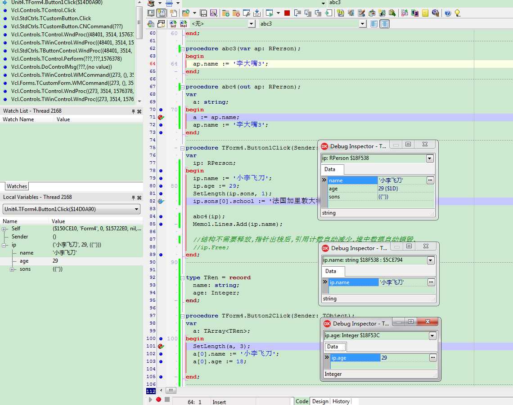Click the gray stop macro square in the status bar
The width and height of the screenshot is (513, 405).
[167, 400]
